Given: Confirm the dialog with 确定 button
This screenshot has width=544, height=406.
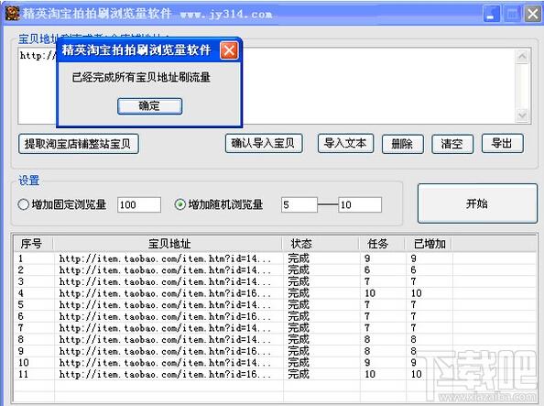Looking at the screenshot, I should [x=149, y=106].
